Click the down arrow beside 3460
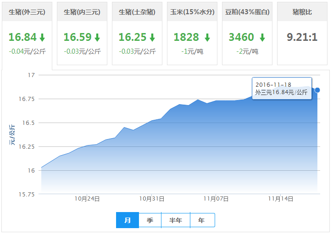Image resolution: width=333 pixels, height=235 pixels. [x=262, y=38]
